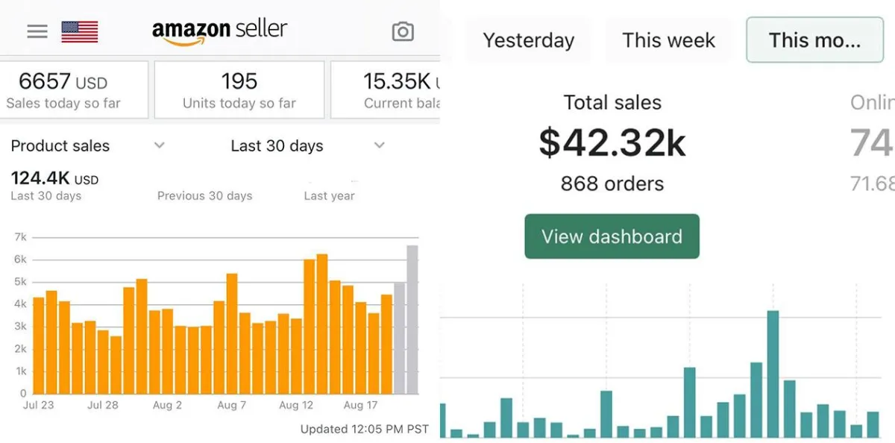Tap the 868 orders count
The image size is (895, 443).
click(x=612, y=183)
